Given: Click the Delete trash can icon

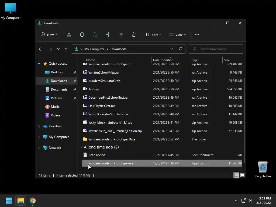Looking at the screenshot, I should [134, 35].
